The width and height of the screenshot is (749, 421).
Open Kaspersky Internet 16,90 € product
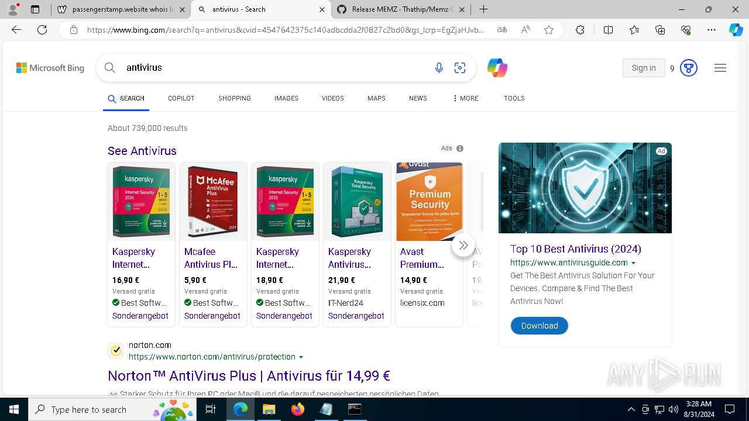[x=141, y=244]
